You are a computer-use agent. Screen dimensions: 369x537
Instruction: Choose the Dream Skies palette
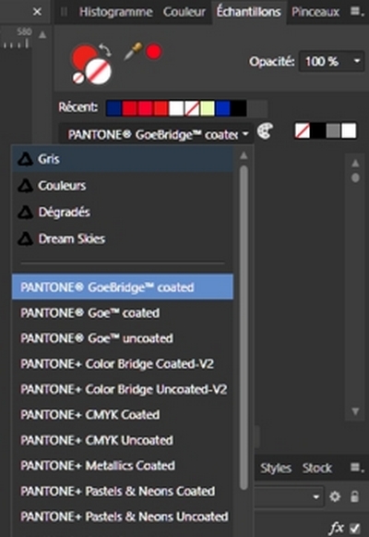coord(123,238)
